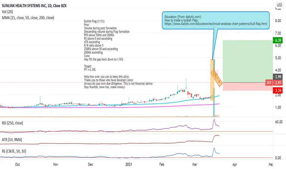Image resolution: width=286 pixels, height=169 pixels.
Task: Select the MMA (15, close, 50, close, 200, close) legend
Action: tap(28, 18)
